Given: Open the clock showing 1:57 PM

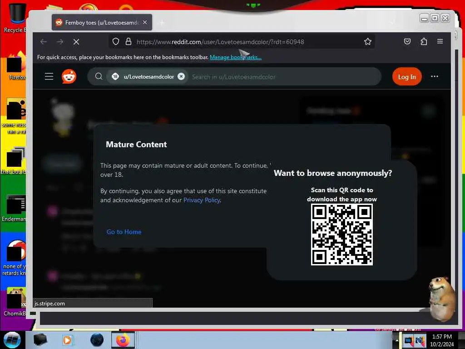Looking at the screenshot, I should point(442,340).
